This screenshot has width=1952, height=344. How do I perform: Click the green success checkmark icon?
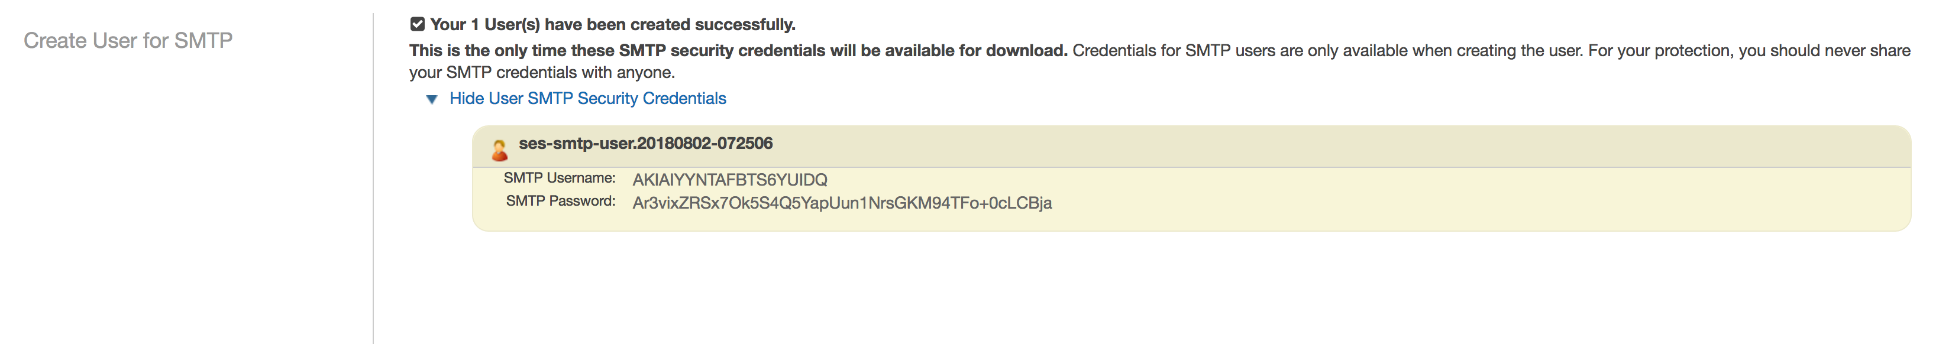click(x=417, y=24)
